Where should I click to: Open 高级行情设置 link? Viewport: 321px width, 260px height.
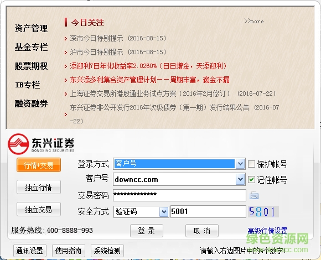point(267,231)
